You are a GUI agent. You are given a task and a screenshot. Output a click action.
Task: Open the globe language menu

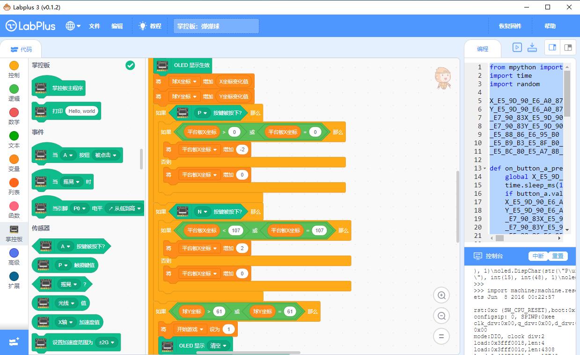click(73, 26)
